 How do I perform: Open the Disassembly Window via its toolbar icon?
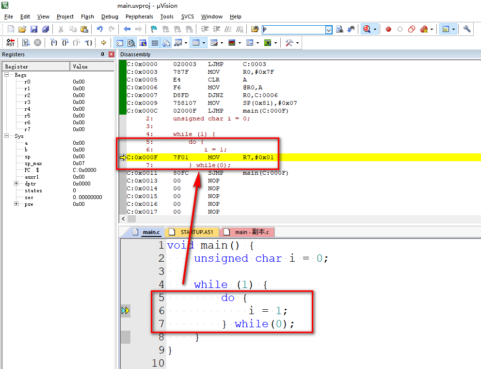point(131,42)
